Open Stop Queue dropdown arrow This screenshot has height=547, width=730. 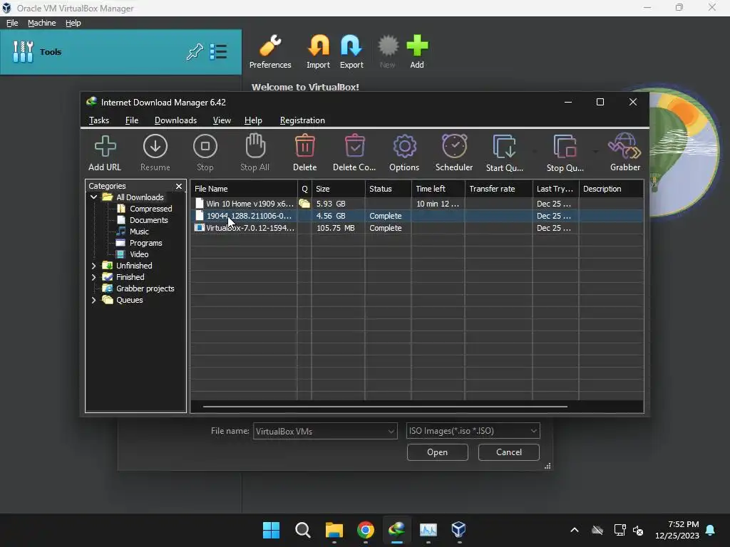coord(595,152)
